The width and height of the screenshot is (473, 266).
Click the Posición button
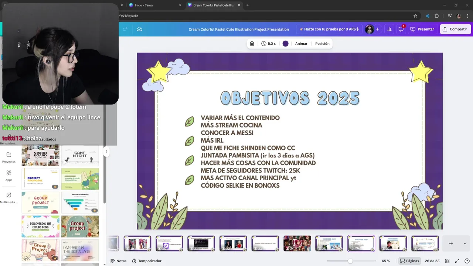coord(322,44)
